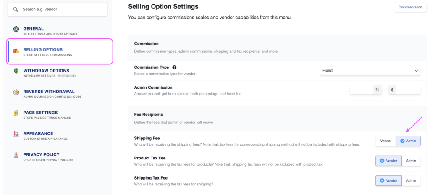Open the Documentation link button
Image resolution: width=430 pixels, height=195 pixels.
coord(410,7)
